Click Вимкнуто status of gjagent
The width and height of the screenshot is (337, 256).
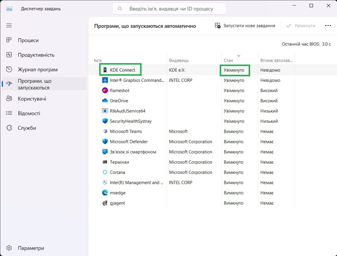pyautogui.click(x=234, y=203)
